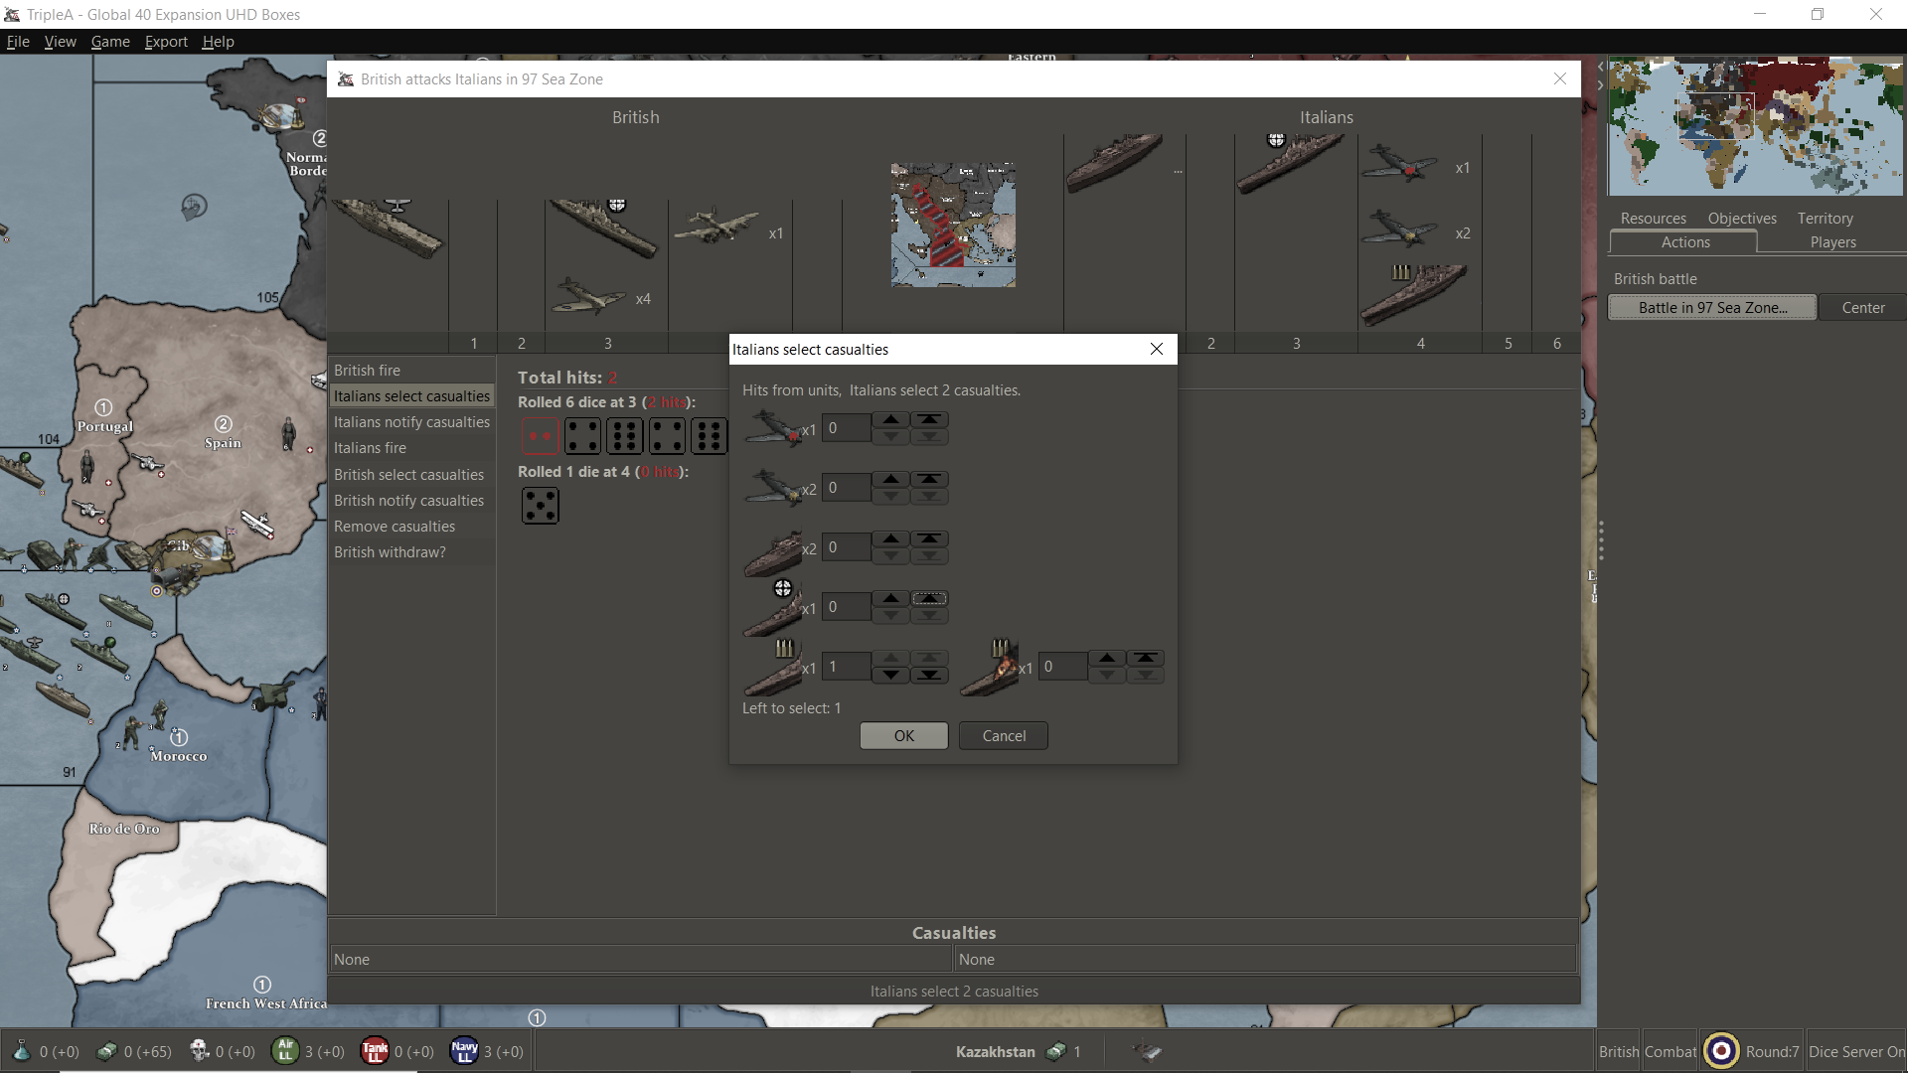Click the Italian cruiser icon in the Italians panel
The width and height of the screenshot is (1908, 1073).
[x=1115, y=163]
